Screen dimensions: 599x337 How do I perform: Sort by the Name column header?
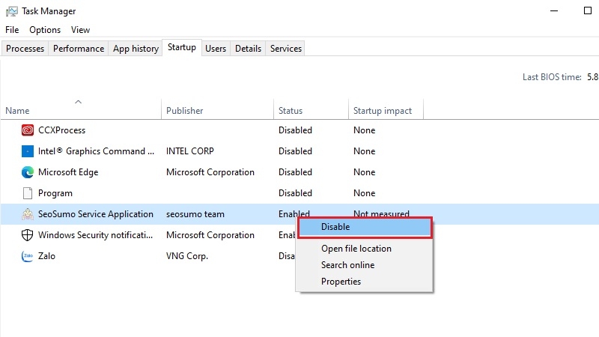[17, 111]
